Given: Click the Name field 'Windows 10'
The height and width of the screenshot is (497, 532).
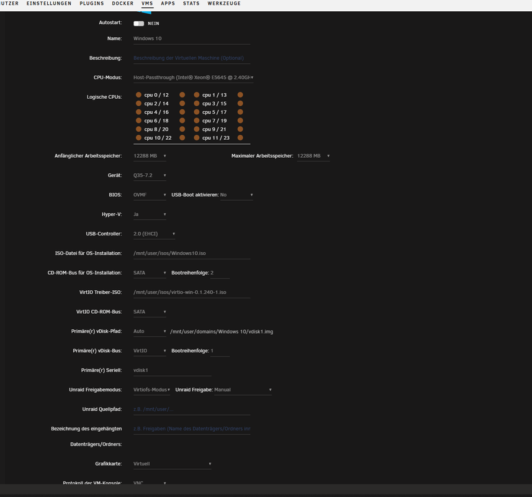Looking at the screenshot, I should pyautogui.click(x=192, y=39).
